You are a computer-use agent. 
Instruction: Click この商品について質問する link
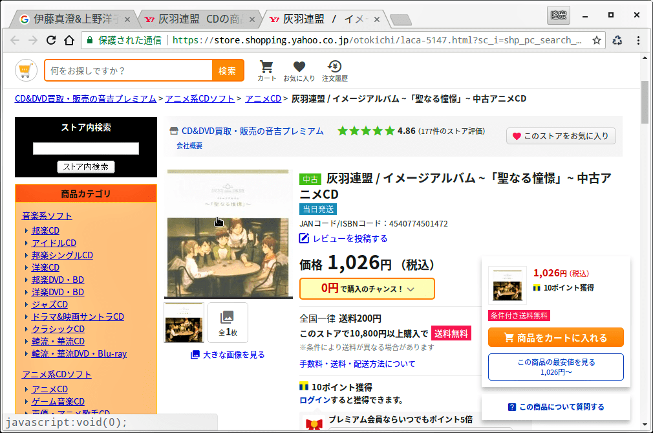(x=562, y=406)
